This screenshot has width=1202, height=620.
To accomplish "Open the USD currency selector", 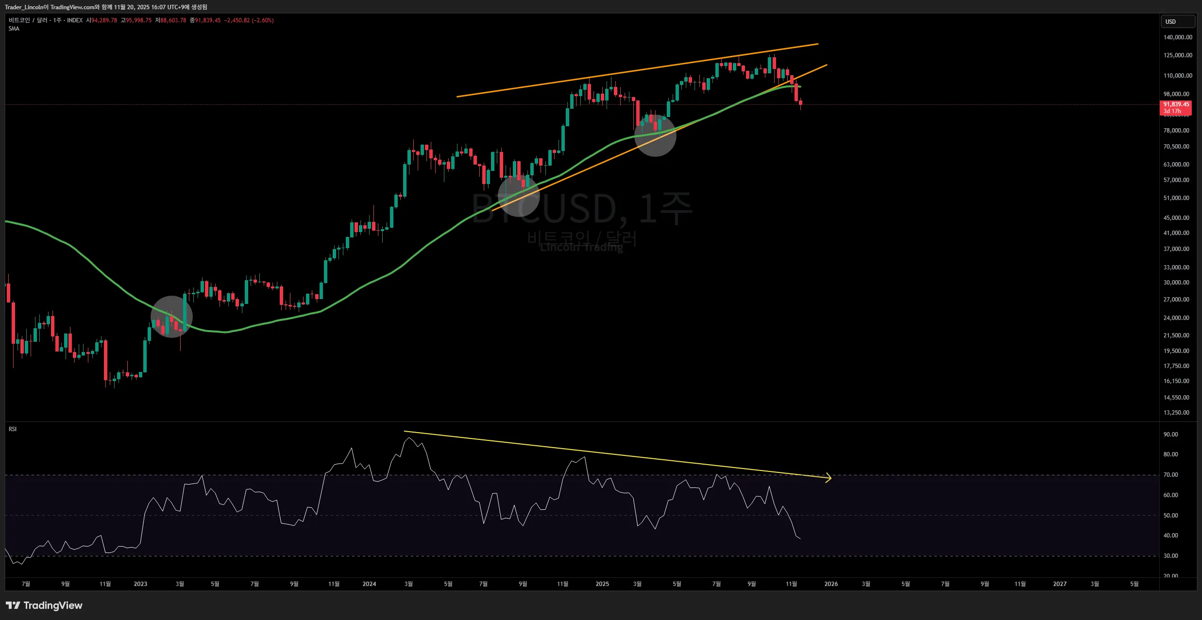I will pyautogui.click(x=1177, y=21).
